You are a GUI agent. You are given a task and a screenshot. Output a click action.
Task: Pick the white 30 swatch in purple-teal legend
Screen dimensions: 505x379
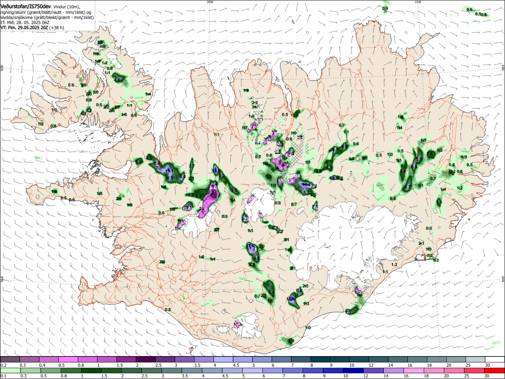[x=495, y=360]
